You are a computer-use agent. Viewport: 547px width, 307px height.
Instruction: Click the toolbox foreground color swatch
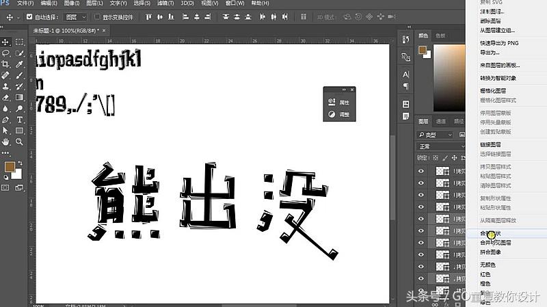9,167
